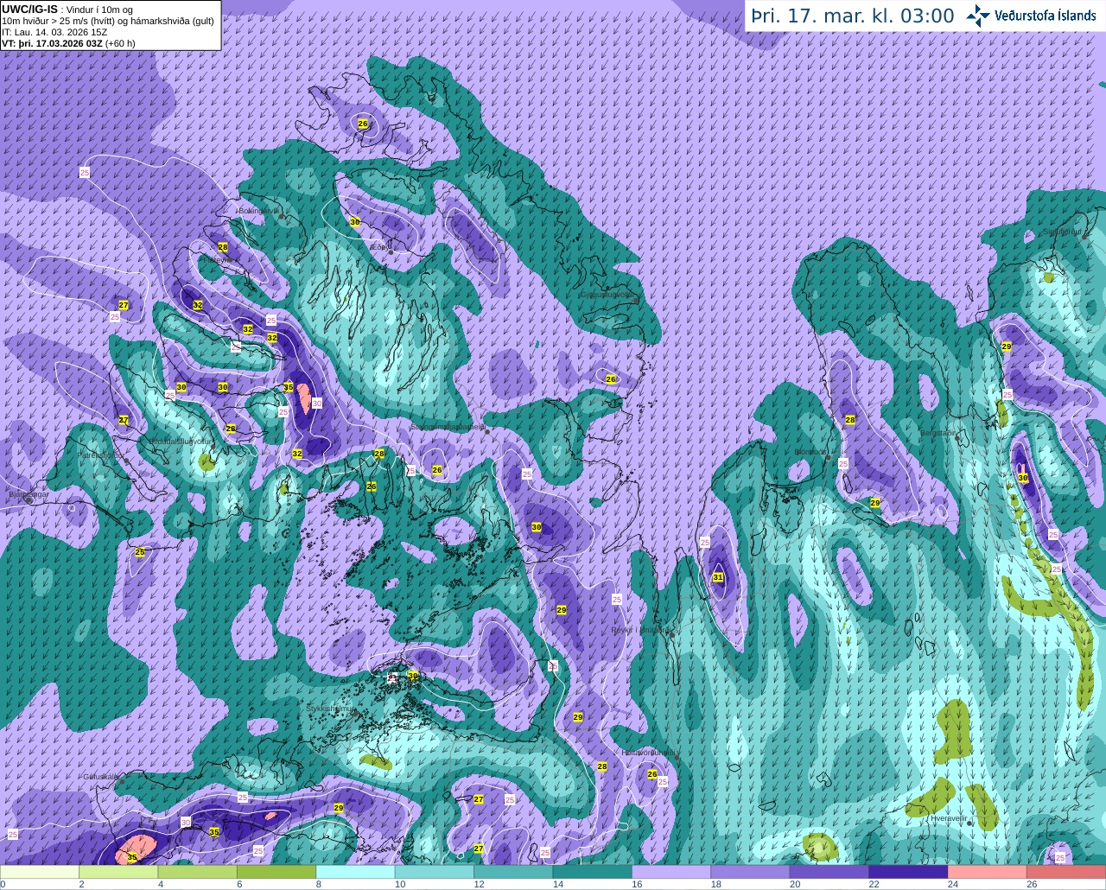Click the teal 12–14 m/s legend swatch
The image size is (1106, 890).
tap(514, 872)
